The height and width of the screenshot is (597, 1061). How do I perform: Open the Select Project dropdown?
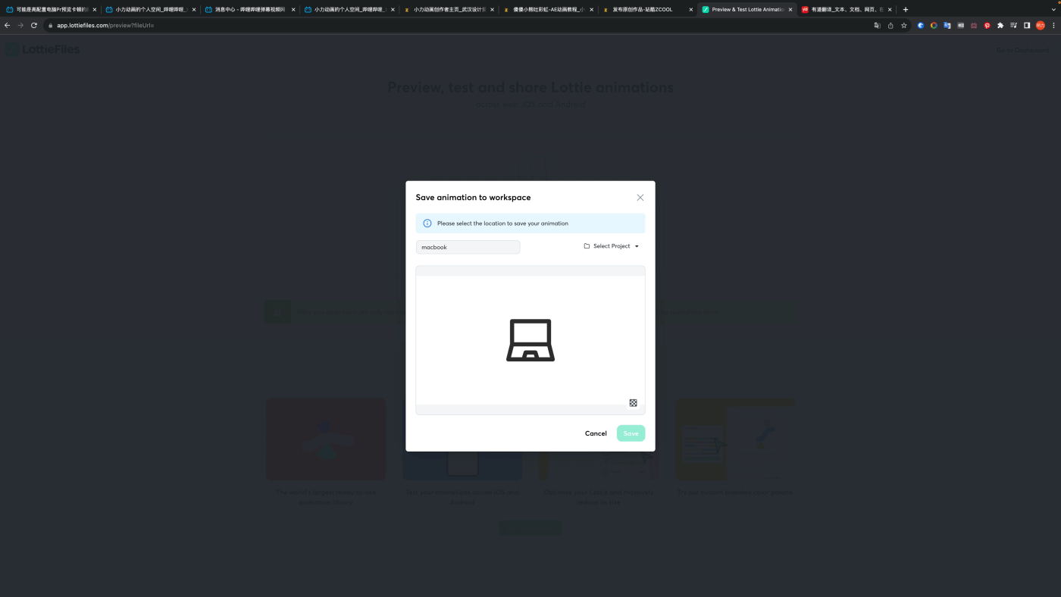tap(612, 246)
